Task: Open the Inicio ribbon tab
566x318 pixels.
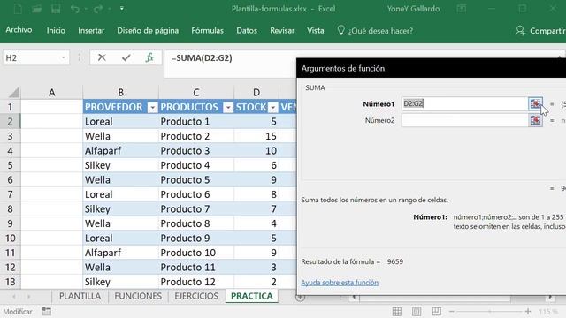Action: coord(56,30)
